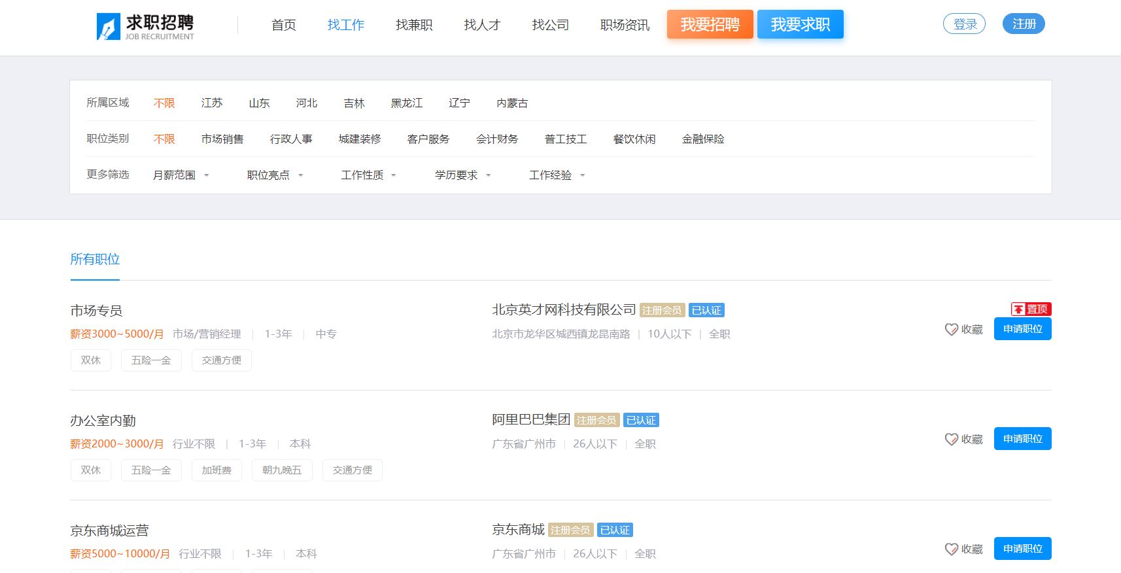Filter region by 辽宁
The image size is (1121, 573).
coord(459,103)
